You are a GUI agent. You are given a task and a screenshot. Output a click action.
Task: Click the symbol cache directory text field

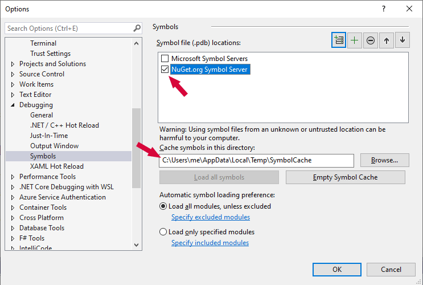(x=256, y=160)
